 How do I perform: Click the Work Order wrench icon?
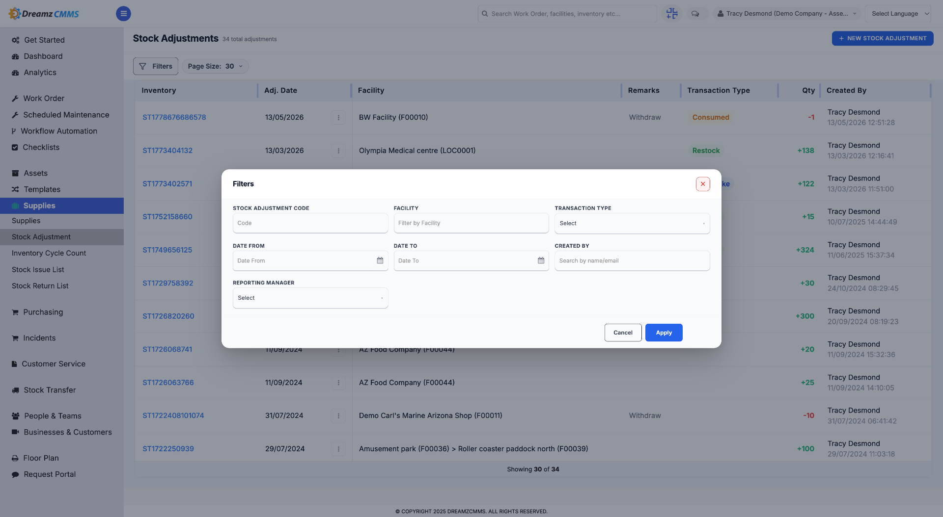point(15,99)
